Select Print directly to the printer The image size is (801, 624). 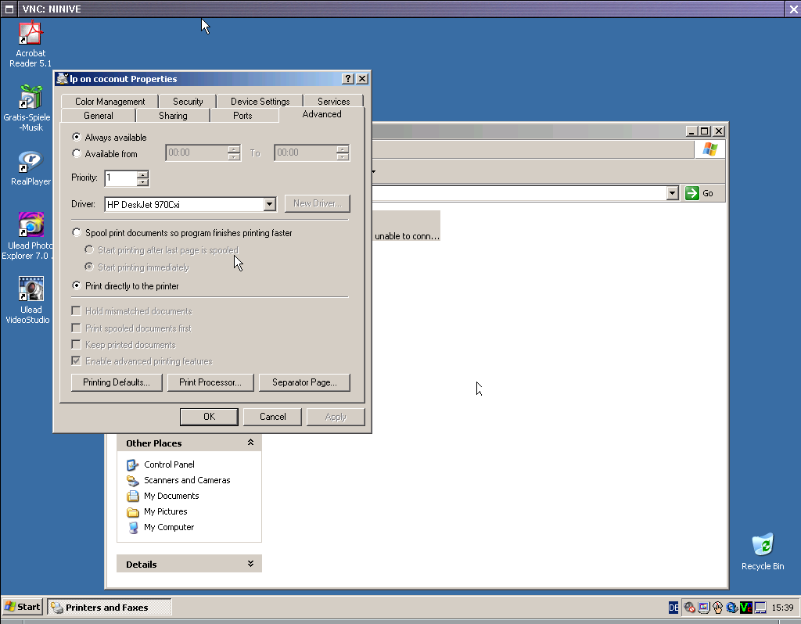click(77, 286)
